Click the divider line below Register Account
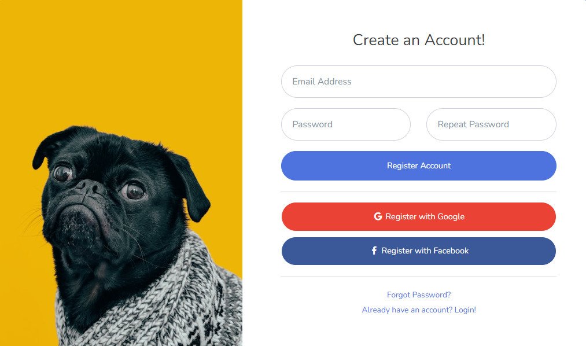586x346 pixels. click(x=419, y=192)
